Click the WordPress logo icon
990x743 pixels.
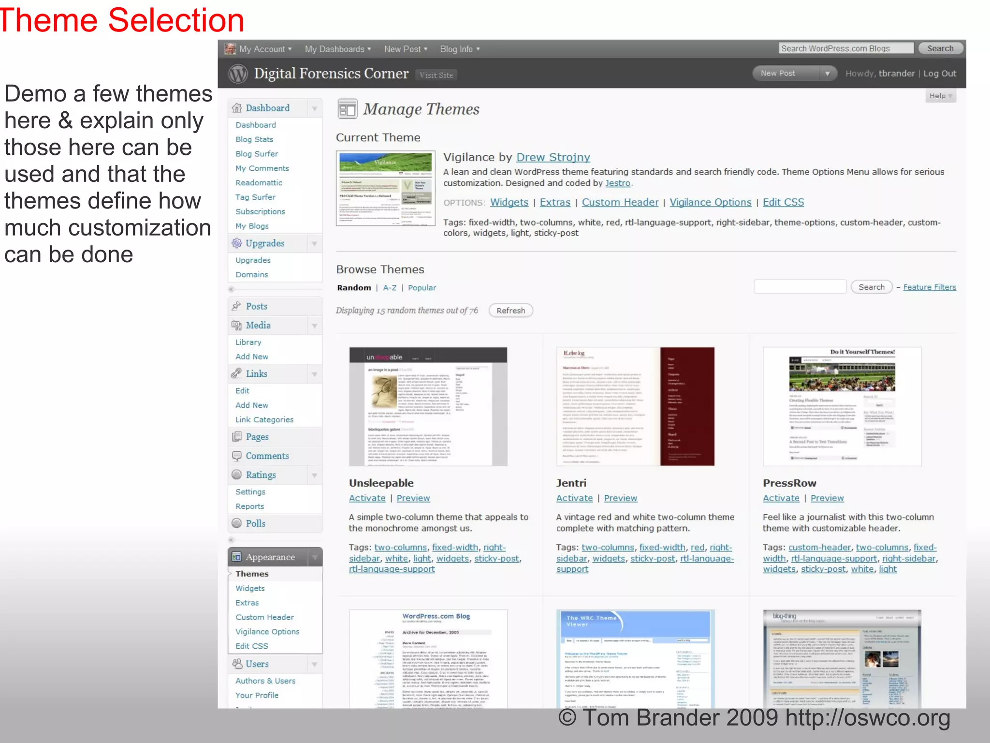[238, 74]
